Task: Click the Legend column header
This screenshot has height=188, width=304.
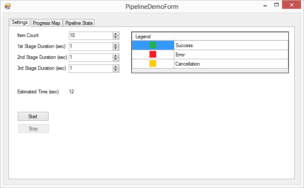Action: [x=153, y=37]
